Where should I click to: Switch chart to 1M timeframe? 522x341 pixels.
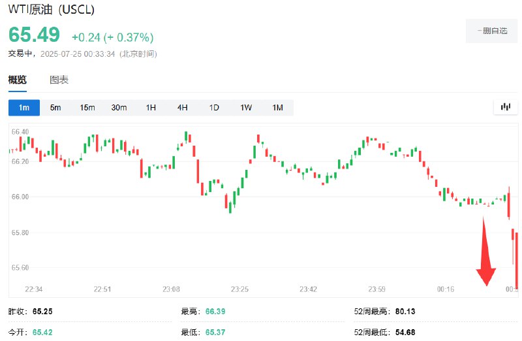pyautogui.click(x=278, y=108)
